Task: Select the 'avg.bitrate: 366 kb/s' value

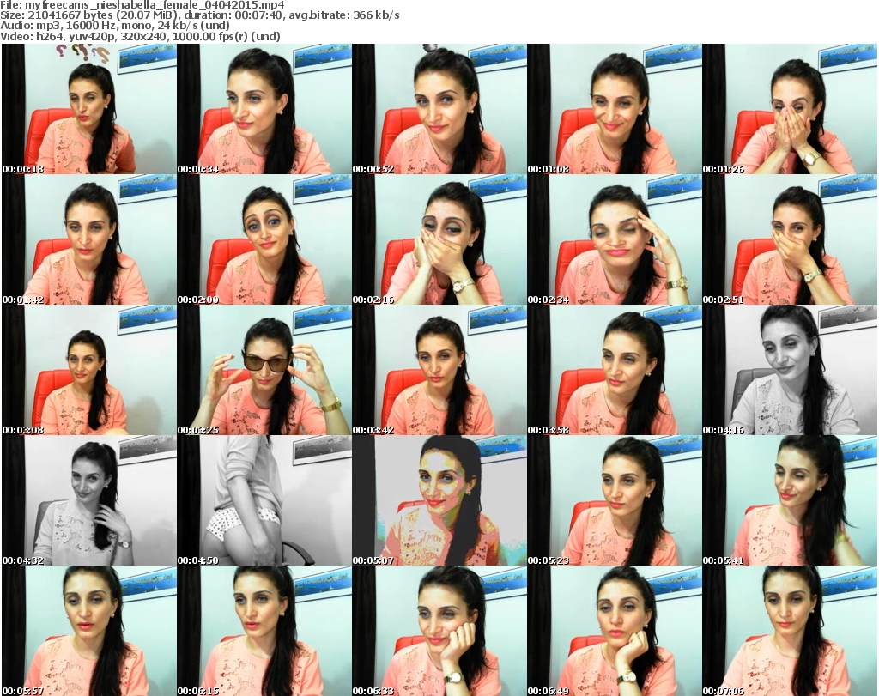Action: [344, 15]
